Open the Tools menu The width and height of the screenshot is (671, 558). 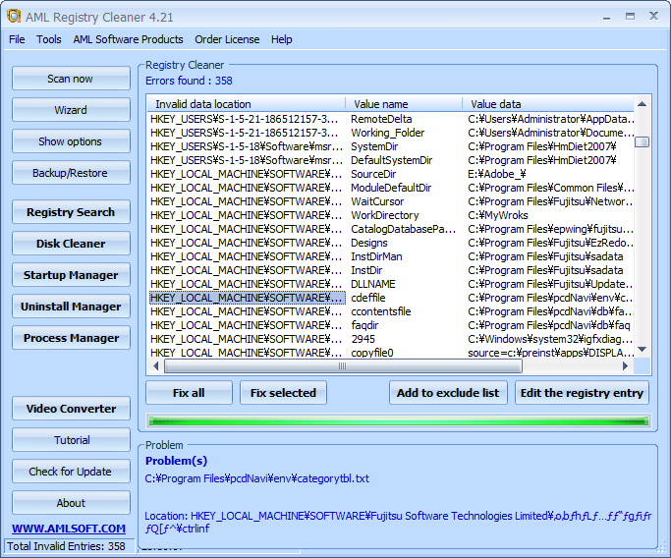49,39
